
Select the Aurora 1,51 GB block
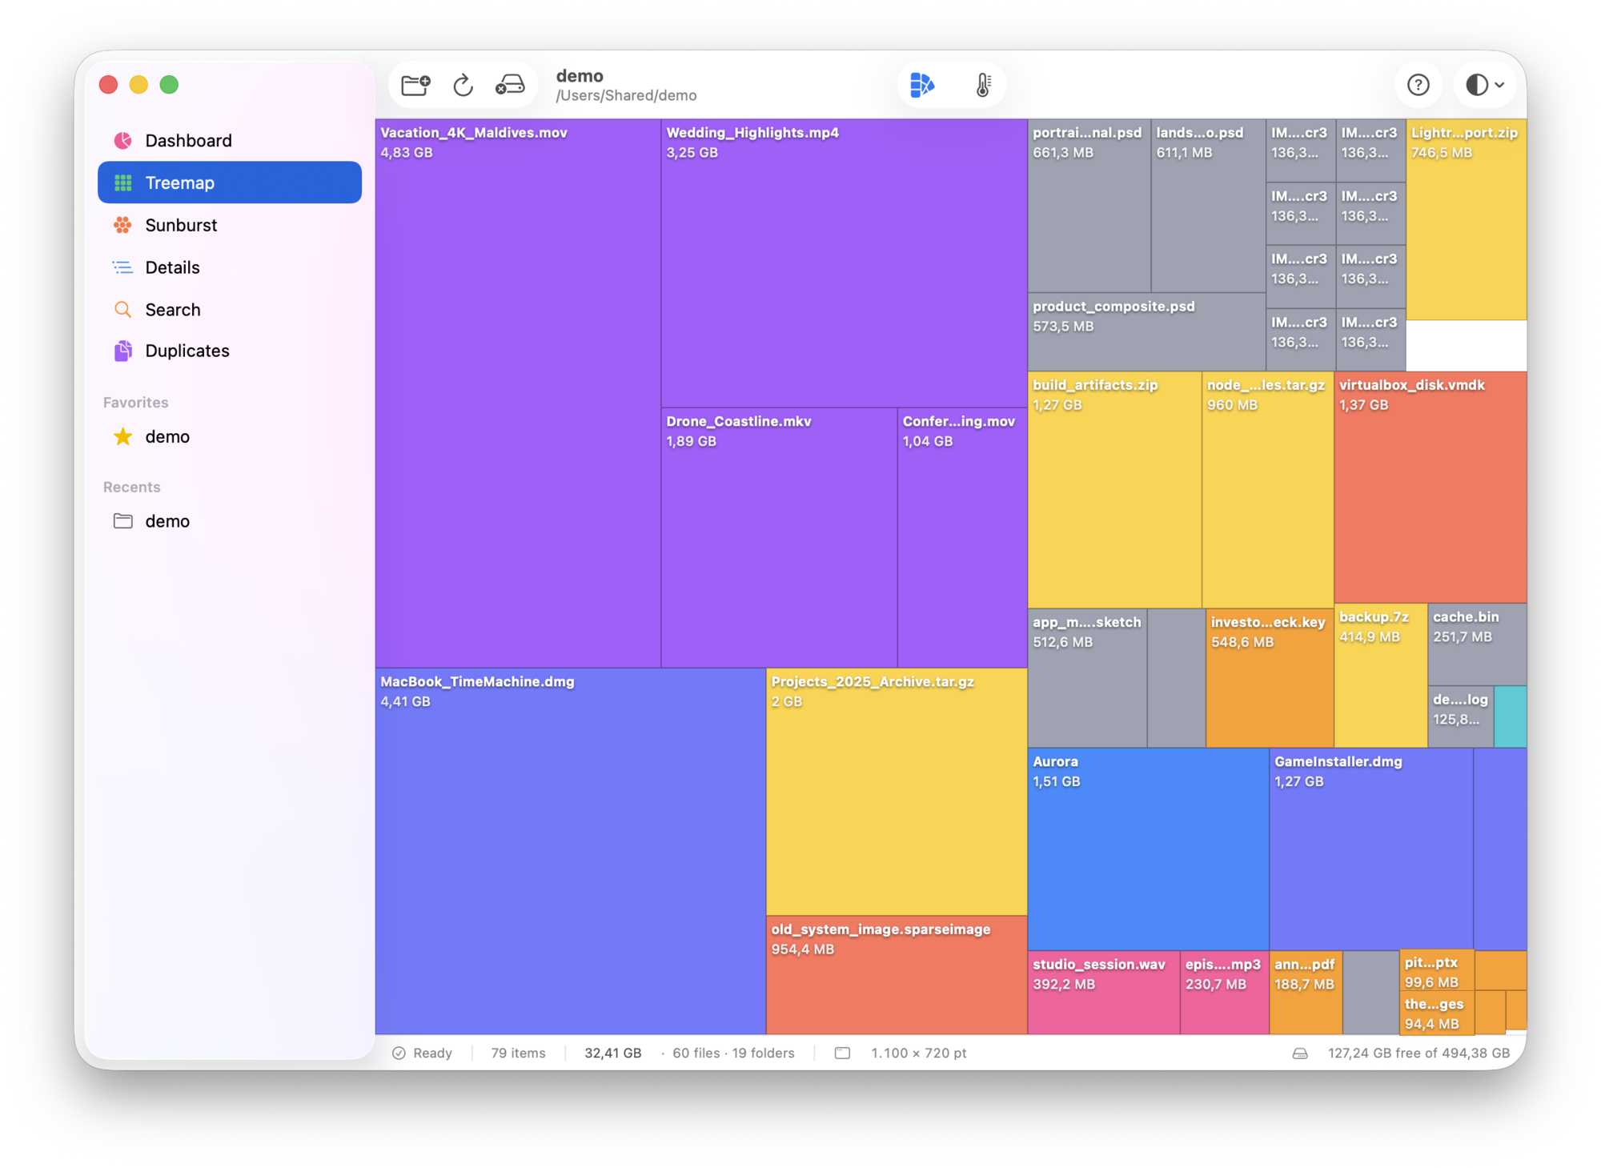point(1148,849)
